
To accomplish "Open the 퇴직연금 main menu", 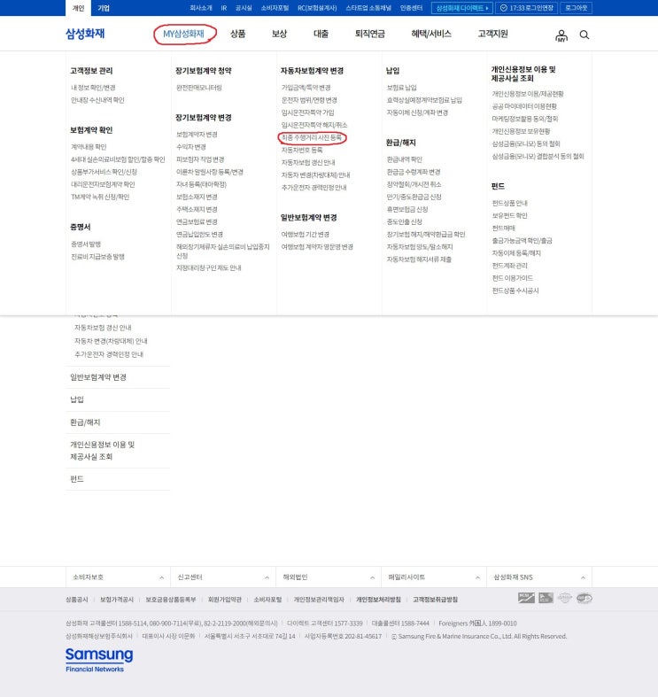I will 370,34.
